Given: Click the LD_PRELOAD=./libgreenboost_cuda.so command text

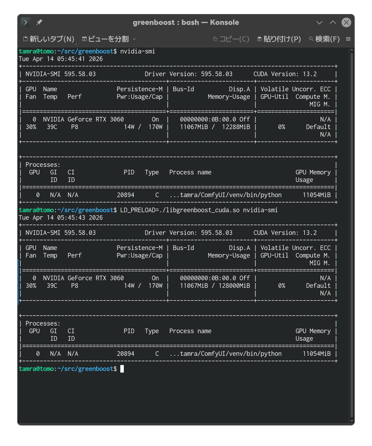Looking at the screenshot, I should [180, 210].
